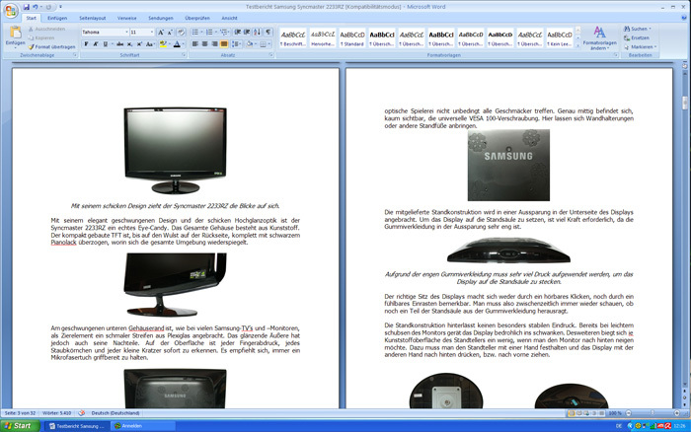Open the Office button menu
Image resolution: width=691 pixels, height=432 pixels.
click(11, 11)
